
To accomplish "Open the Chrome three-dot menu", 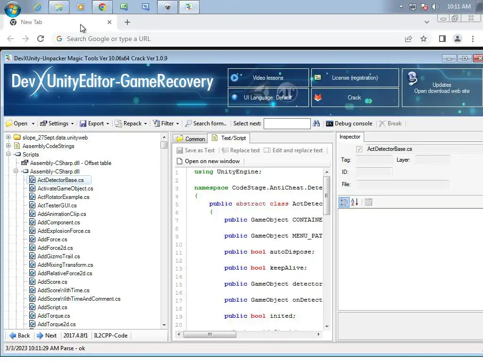I will click(x=473, y=39).
